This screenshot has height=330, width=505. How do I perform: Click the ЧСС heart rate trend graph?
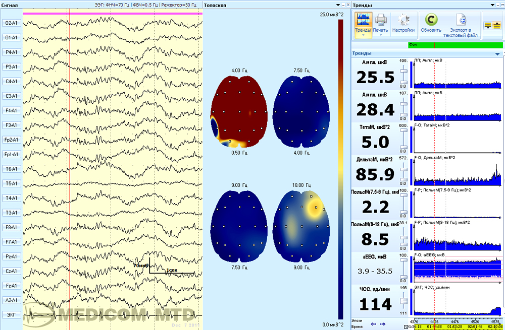pos(458,301)
